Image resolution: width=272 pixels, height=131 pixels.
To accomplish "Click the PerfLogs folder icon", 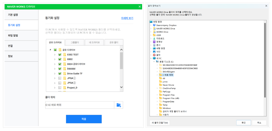I will coord(160,91).
